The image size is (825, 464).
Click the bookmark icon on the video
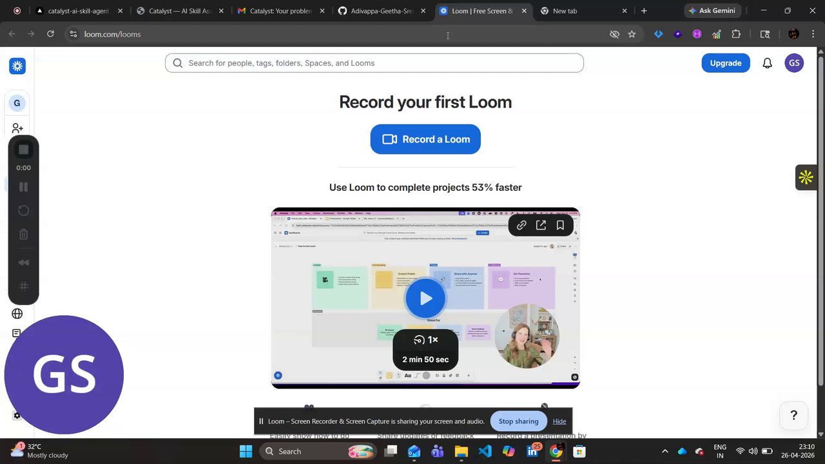tap(560, 225)
